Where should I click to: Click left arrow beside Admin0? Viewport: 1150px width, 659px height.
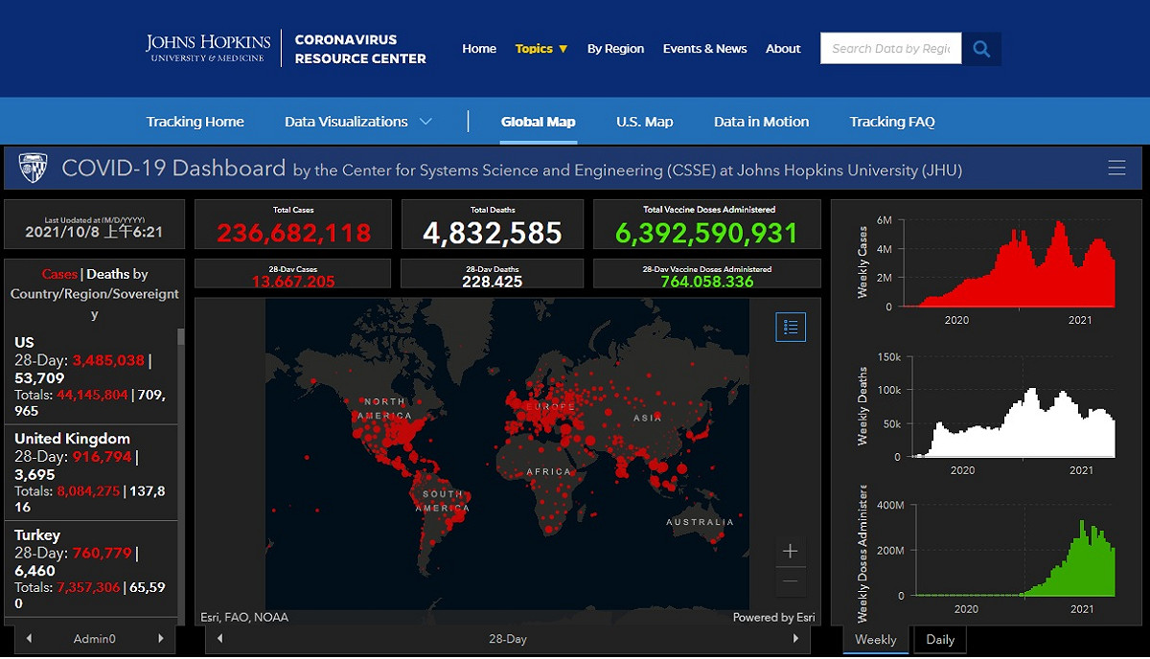[x=29, y=638]
